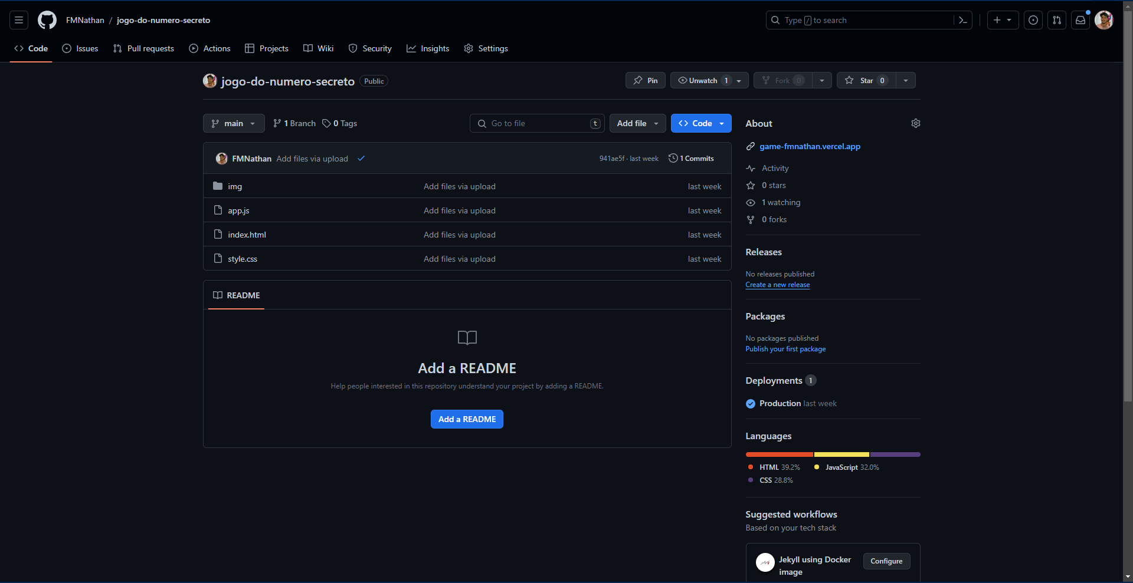Viewport: 1133px width, 583px height.
Task: Focus the Go to file search field
Action: (x=537, y=123)
